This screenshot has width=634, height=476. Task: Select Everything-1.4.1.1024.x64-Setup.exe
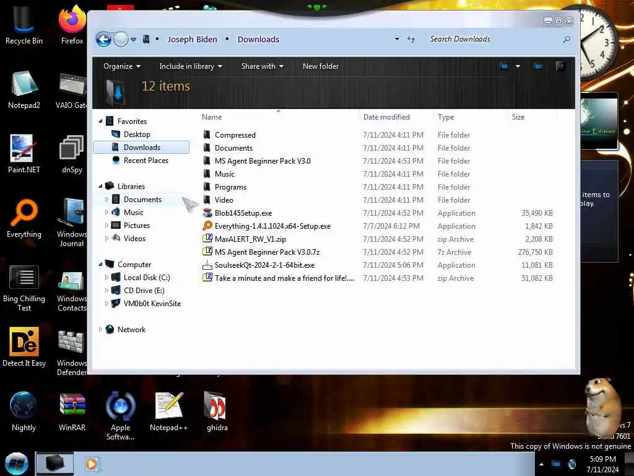click(272, 226)
